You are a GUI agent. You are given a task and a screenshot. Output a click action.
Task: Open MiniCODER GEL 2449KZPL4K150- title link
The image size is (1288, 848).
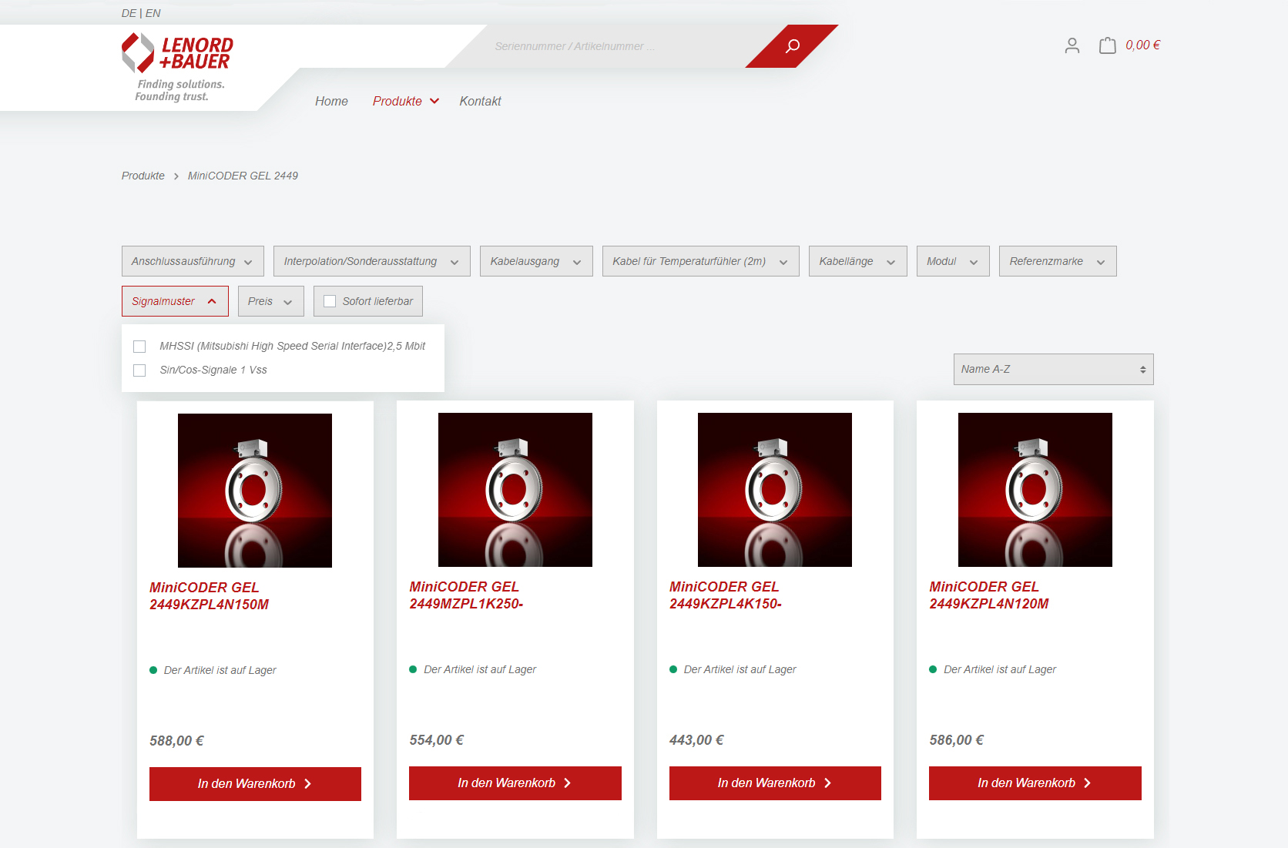pos(726,595)
